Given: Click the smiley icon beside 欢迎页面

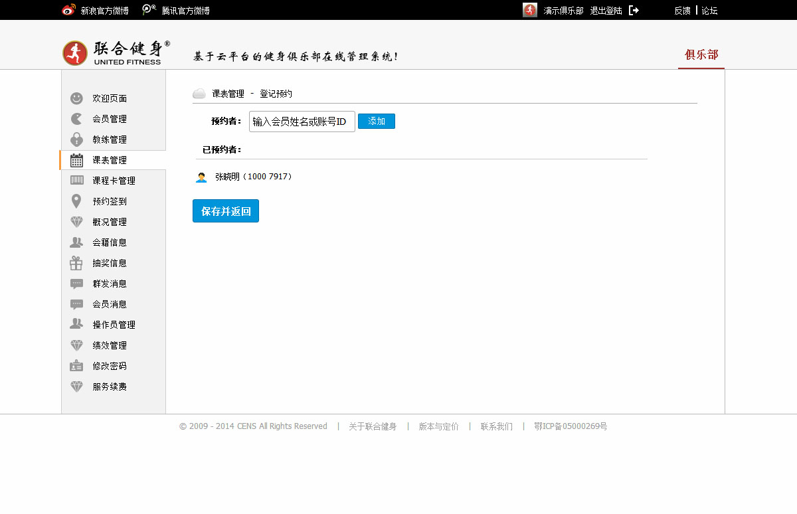Looking at the screenshot, I should 77,98.
